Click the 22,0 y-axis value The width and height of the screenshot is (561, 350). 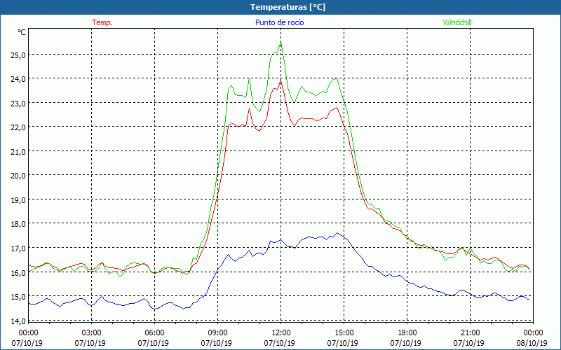tap(18, 127)
